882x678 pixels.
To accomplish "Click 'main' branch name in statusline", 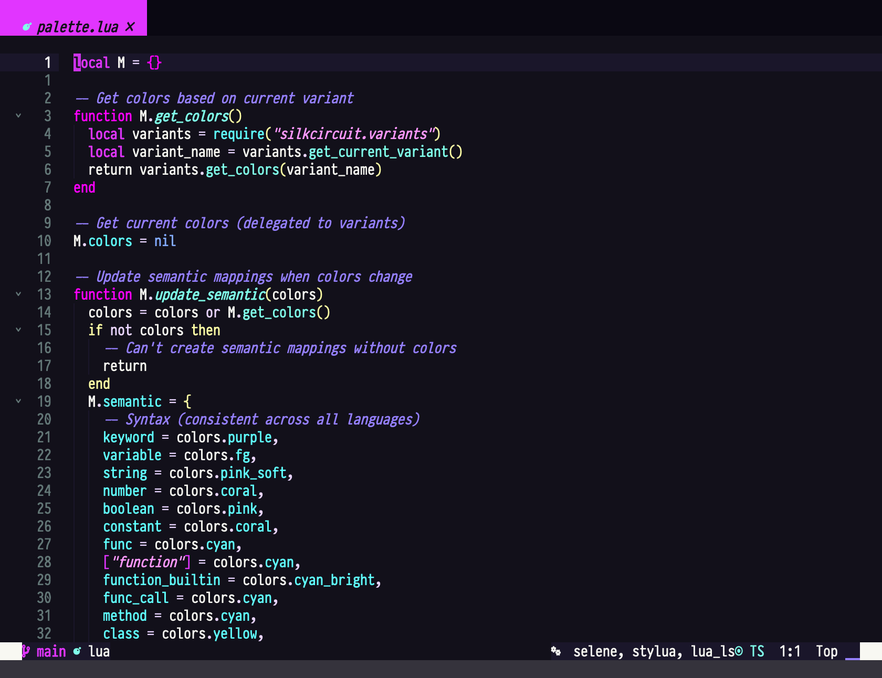I will tap(51, 651).
